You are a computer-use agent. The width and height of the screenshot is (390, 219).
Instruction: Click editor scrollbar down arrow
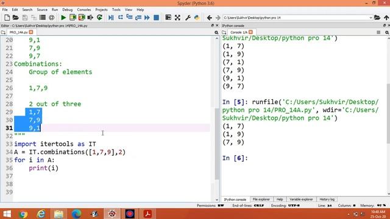pos(217,200)
